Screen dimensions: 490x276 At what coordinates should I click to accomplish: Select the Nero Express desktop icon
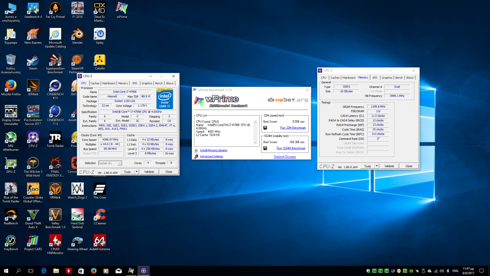click(x=33, y=36)
